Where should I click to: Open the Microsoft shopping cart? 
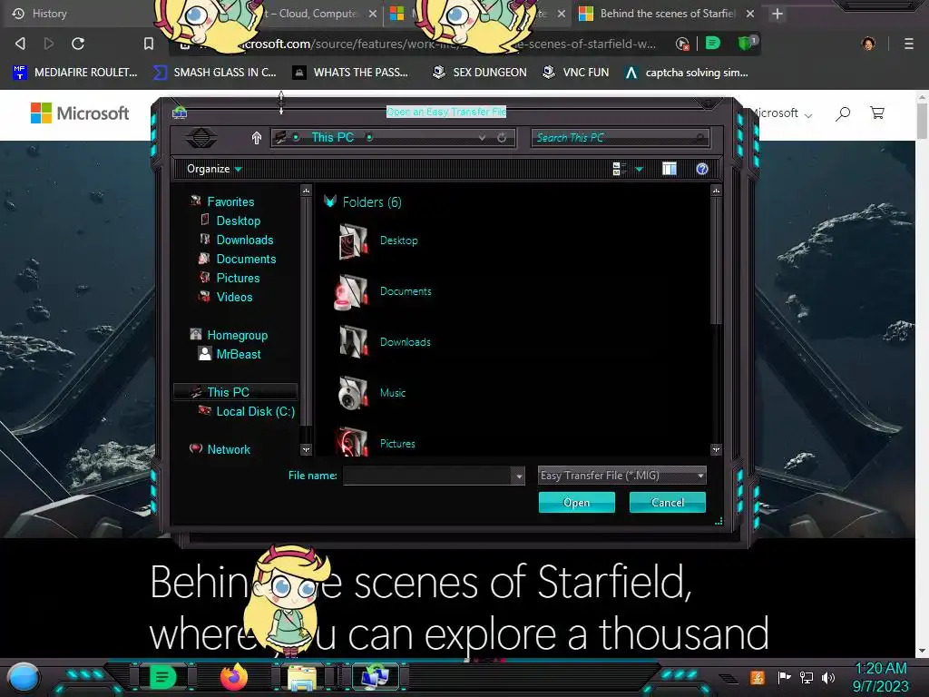tap(877, 113)
